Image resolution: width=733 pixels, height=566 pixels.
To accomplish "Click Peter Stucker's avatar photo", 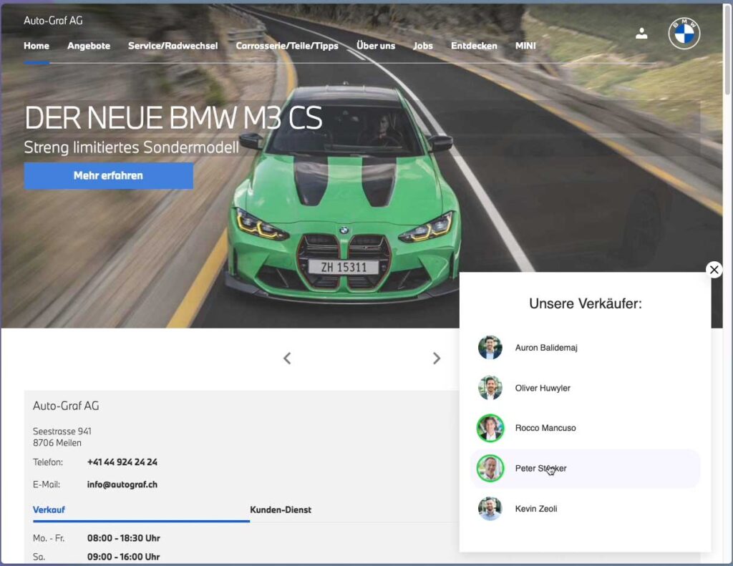I will [490, 468].
